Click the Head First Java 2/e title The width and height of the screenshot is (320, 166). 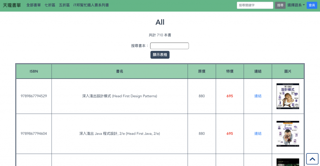(x=120, y=134)
